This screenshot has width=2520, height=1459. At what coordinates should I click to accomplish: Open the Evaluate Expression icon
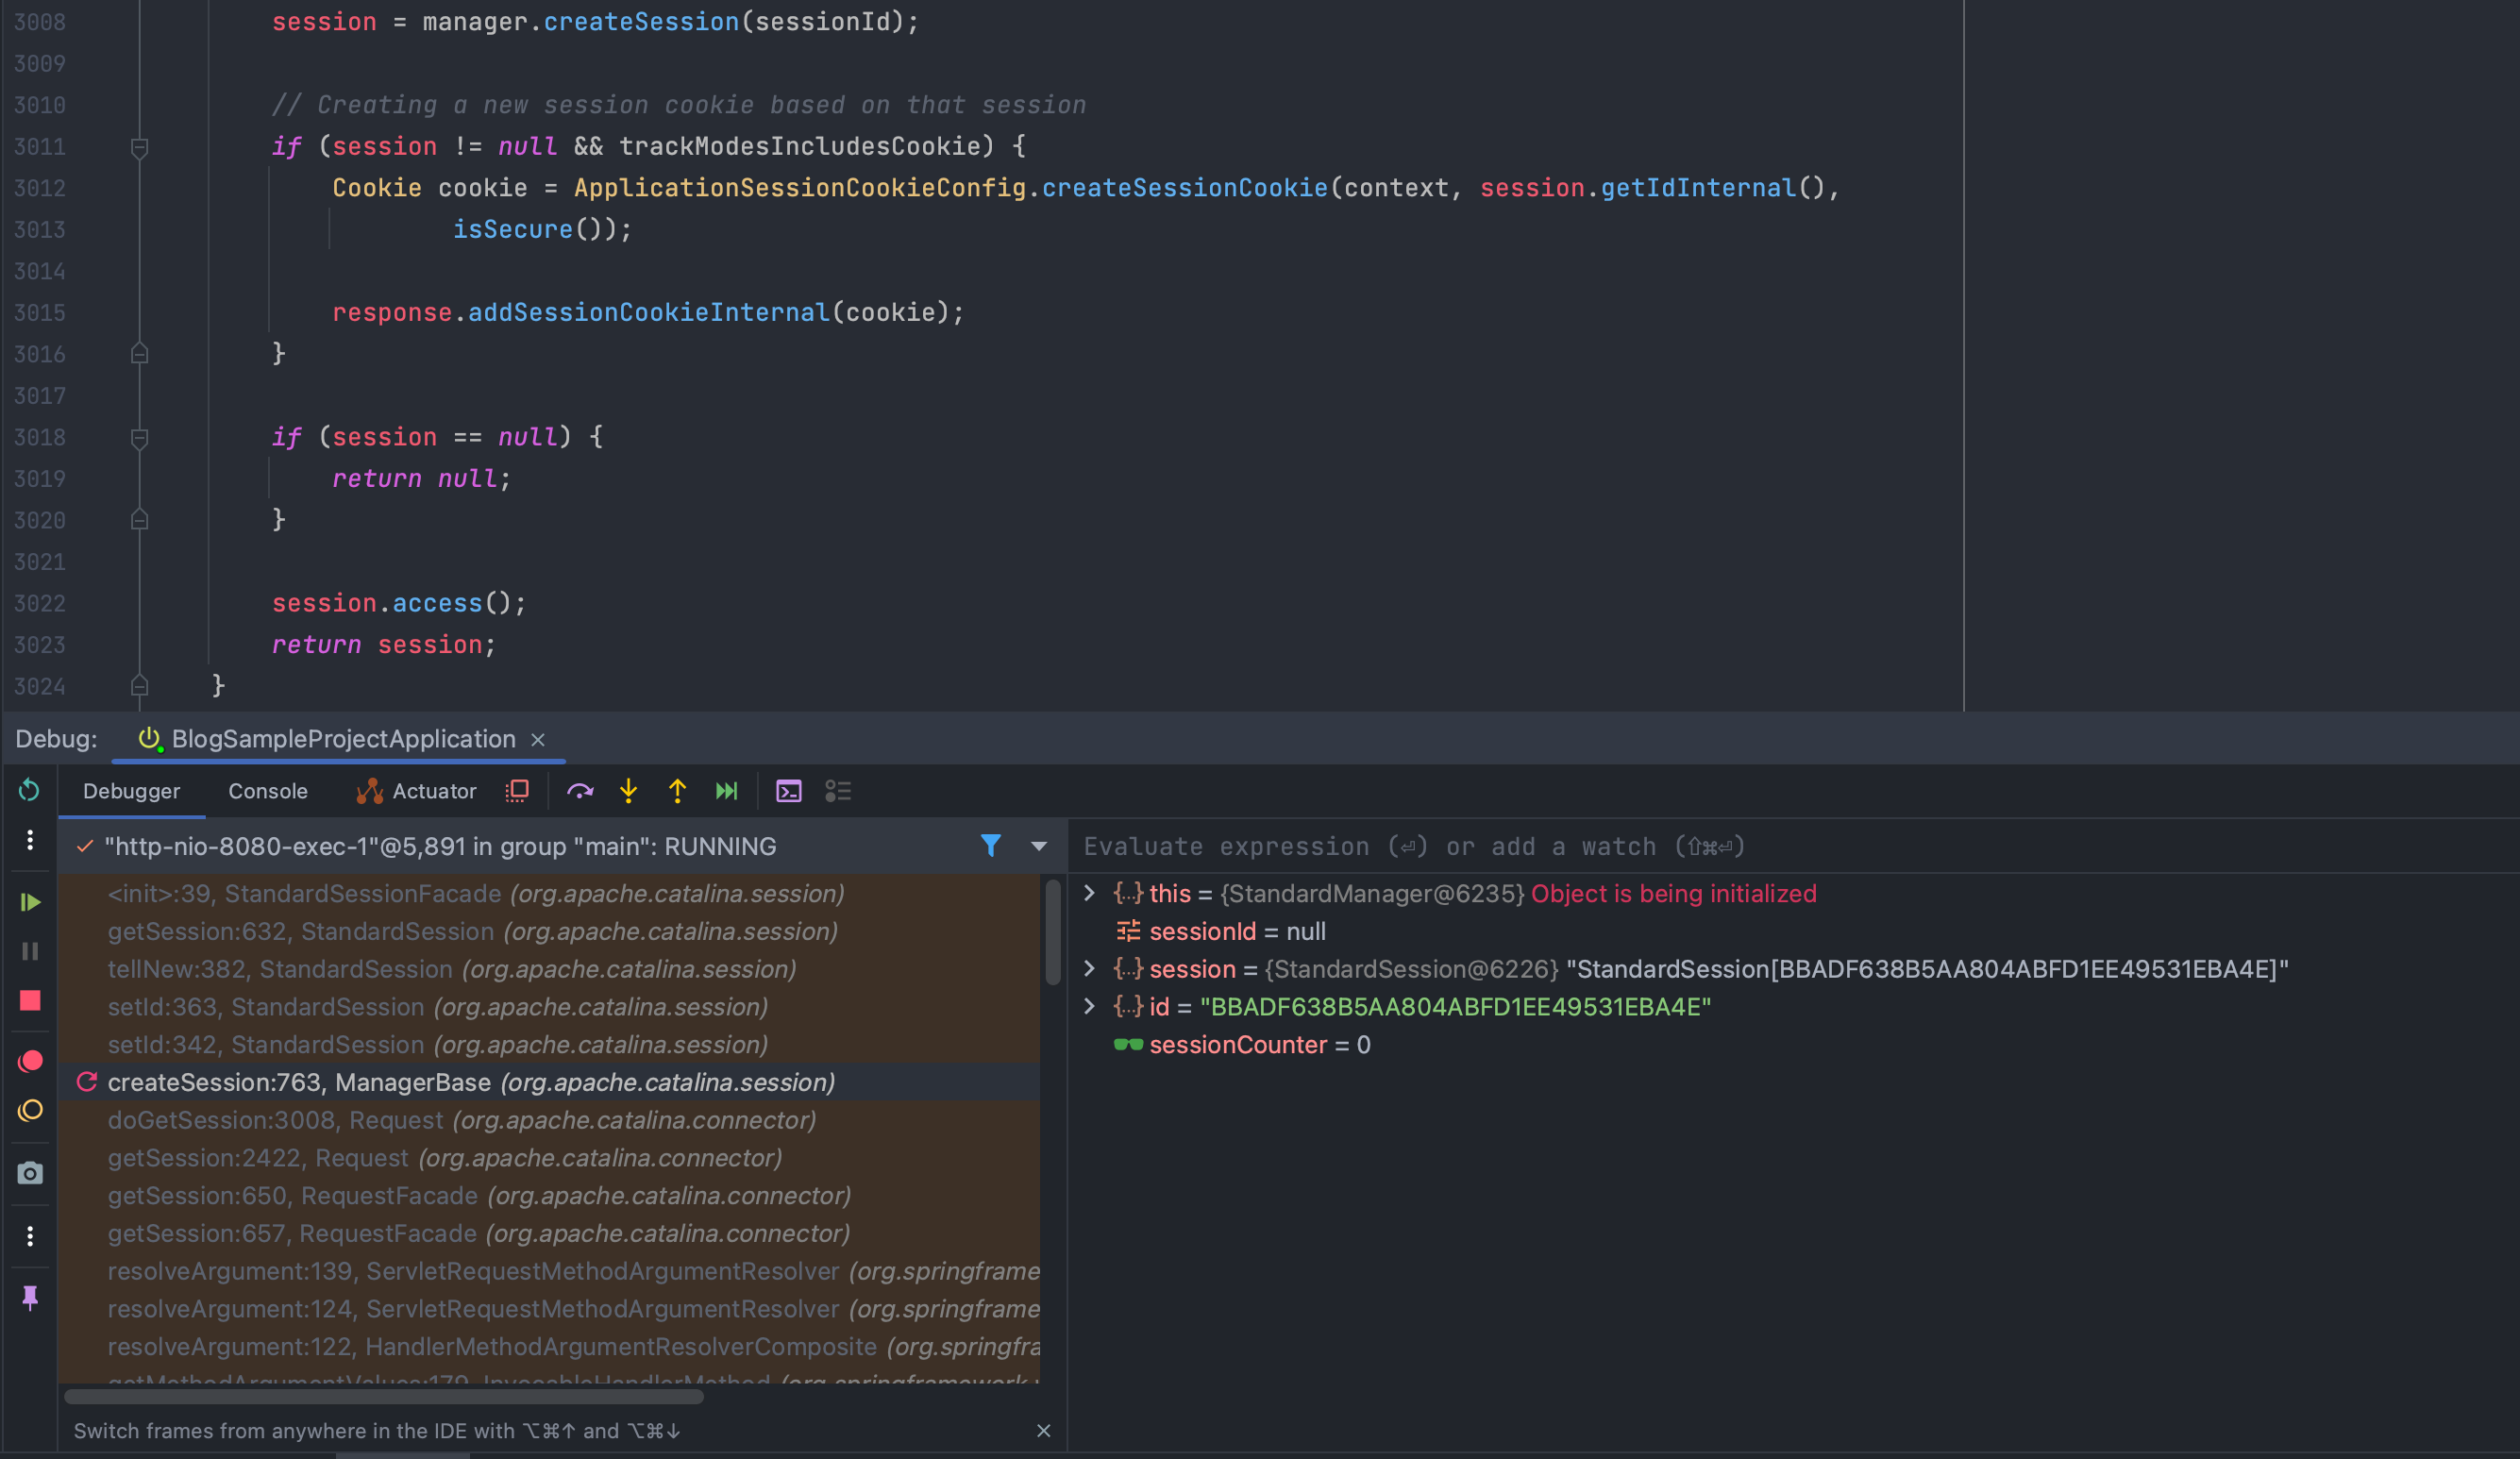pos(789,792)
